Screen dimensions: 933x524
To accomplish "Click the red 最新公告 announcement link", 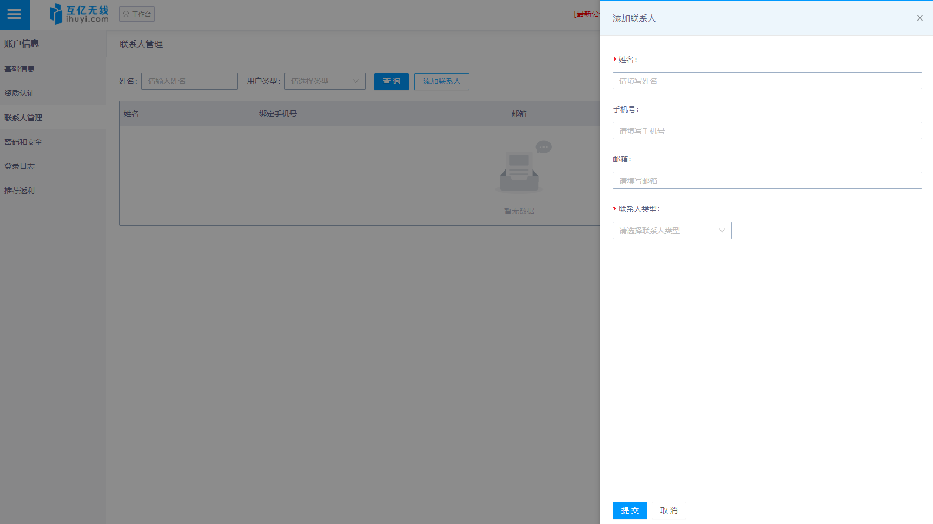I will 587,14.
